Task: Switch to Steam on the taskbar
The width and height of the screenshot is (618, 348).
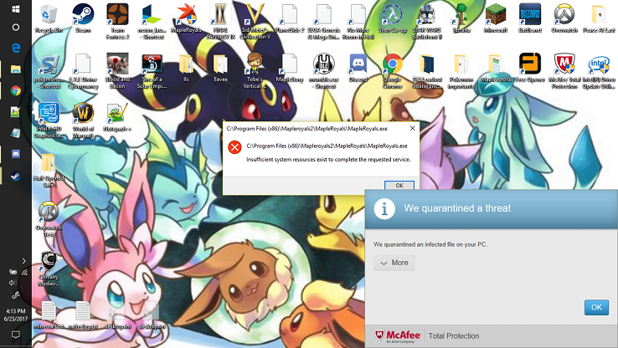Action: pyautogui.click(x=16, y=176)
